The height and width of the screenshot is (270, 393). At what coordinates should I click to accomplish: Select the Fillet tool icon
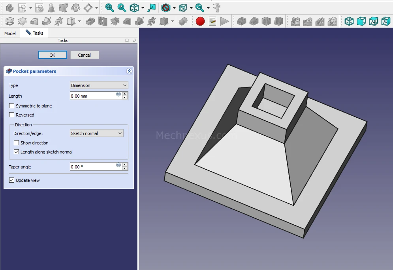241,21
